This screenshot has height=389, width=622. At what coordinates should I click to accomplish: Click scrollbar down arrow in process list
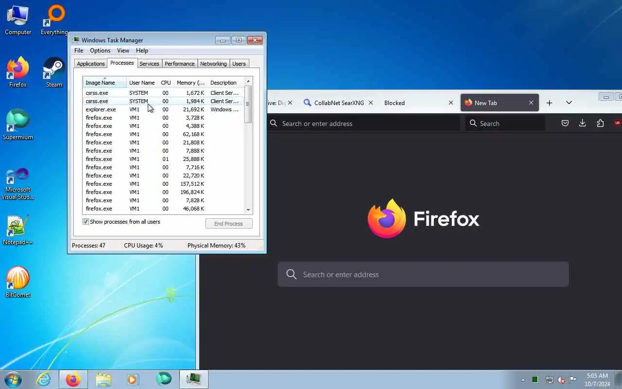(248, 210)
